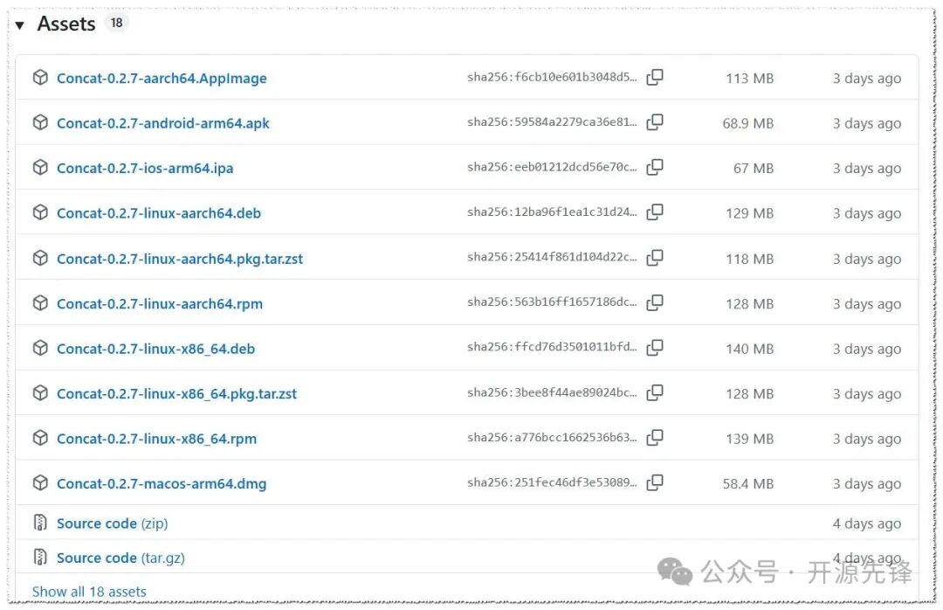
Task: Download Concat-0.2.7-linux-aarch64.rpm
Action: (x=160, y=304)
